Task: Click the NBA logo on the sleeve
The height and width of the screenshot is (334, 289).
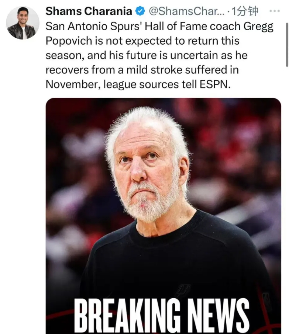Action: [x=266, y=302]
